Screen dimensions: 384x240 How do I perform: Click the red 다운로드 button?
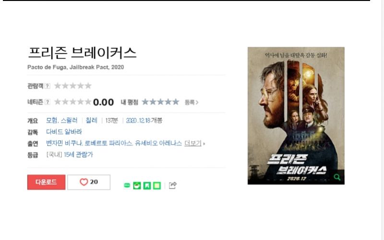(46, 182)
